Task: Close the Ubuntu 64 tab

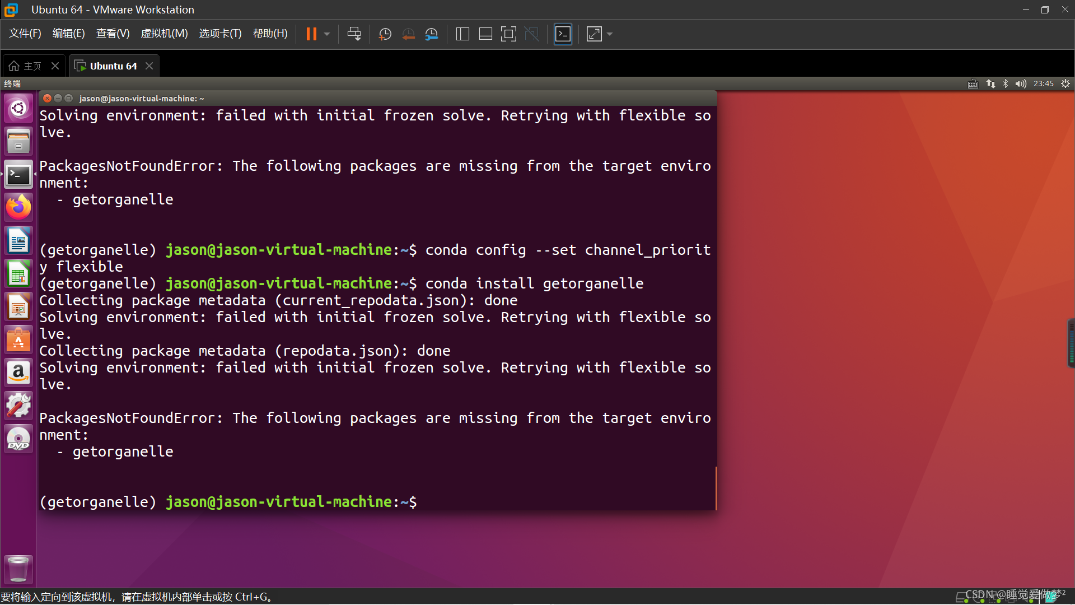Action: [149, 66]
